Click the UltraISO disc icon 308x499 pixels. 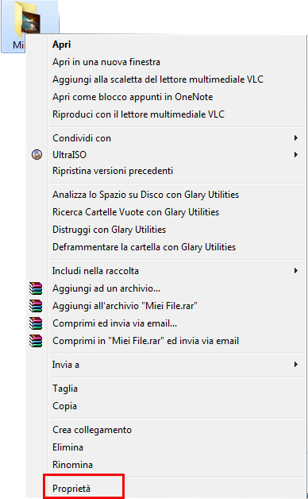[x=37, y=155]
